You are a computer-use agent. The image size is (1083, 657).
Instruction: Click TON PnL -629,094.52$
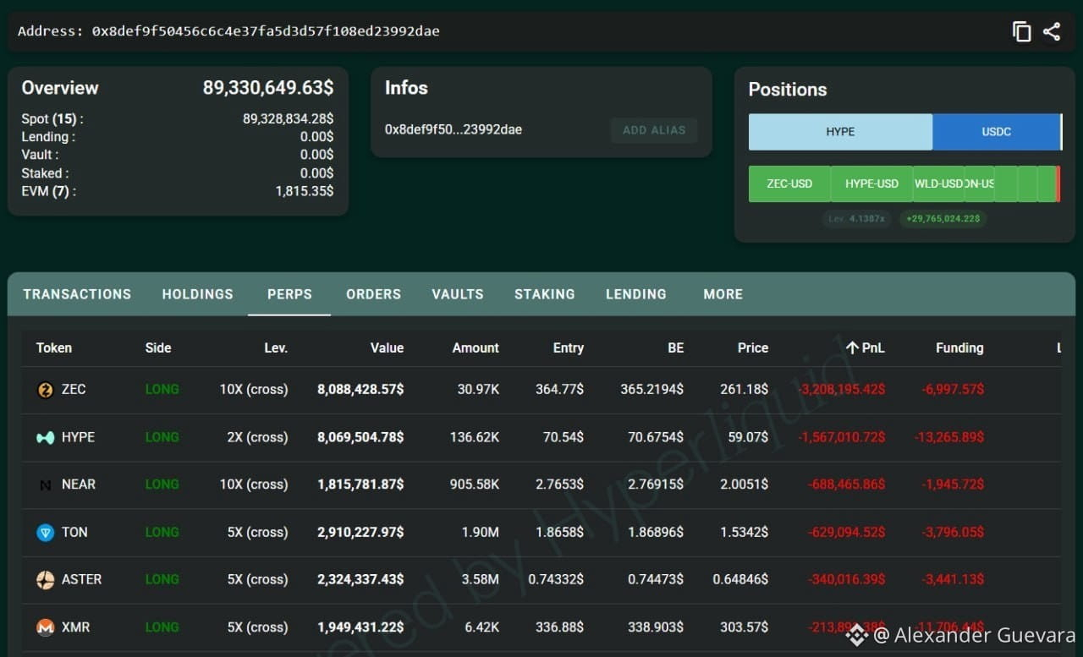848,532
